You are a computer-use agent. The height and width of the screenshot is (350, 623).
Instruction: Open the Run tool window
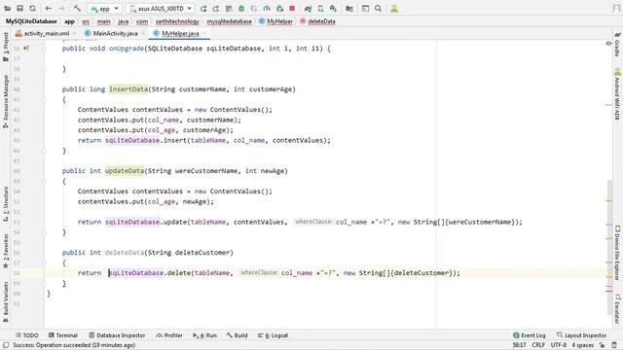pyautogui.click(x=205, y=335)
